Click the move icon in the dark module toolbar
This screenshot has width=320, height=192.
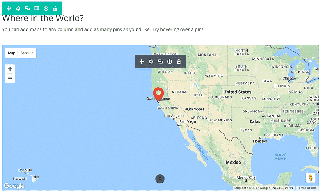(142, 62)
